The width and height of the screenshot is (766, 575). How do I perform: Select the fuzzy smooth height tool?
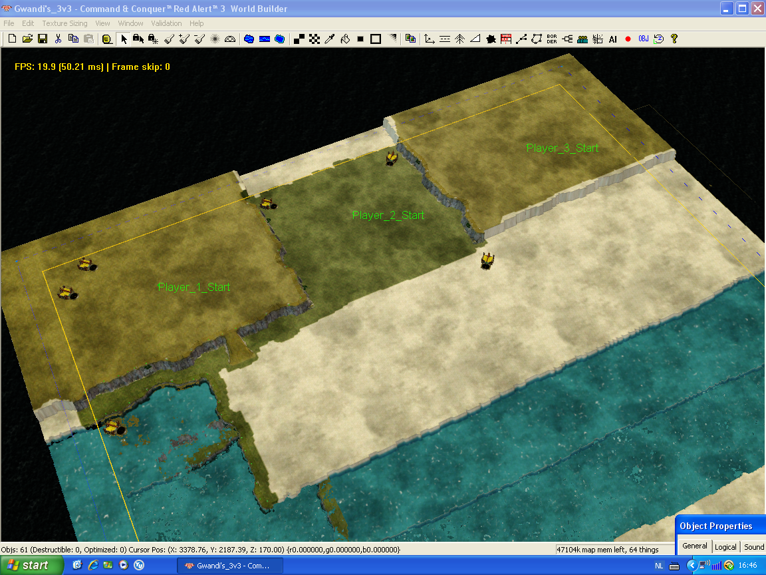(215, 39)
